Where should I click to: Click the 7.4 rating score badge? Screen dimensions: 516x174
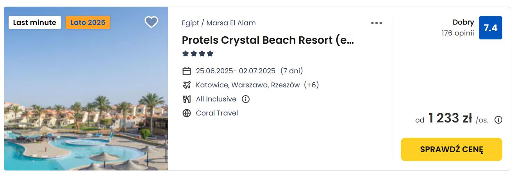[491, 28]
